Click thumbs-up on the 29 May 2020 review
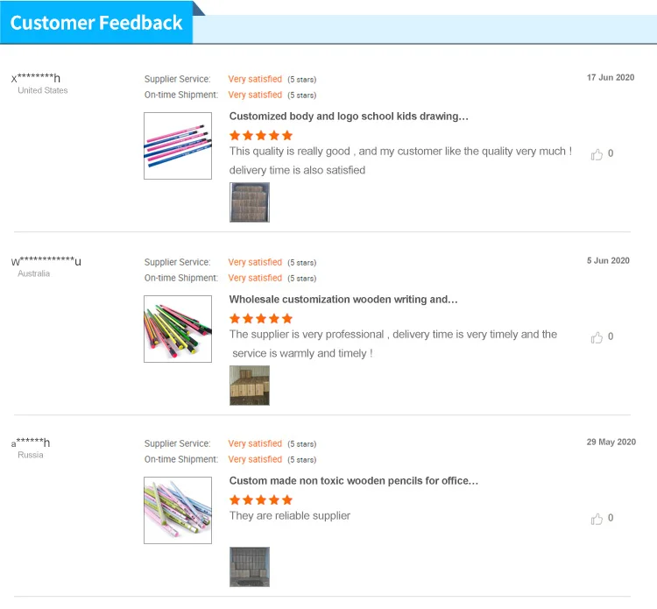 tap(597, 519)
